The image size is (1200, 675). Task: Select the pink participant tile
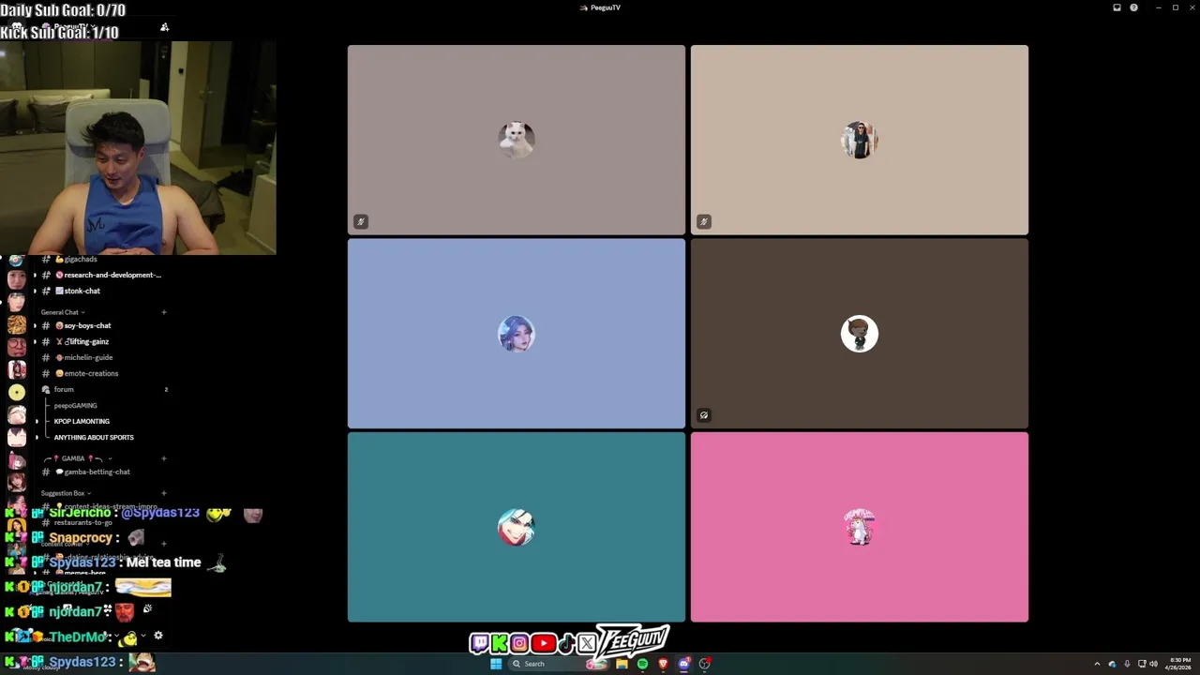pyautogui.click(x=860, y=527)
